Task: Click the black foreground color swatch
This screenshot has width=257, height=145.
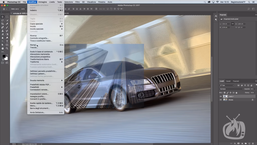Action: tap(4, 56)
